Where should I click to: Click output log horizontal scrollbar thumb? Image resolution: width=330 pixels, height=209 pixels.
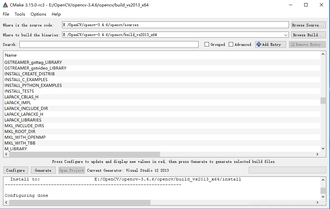(80, 202)
